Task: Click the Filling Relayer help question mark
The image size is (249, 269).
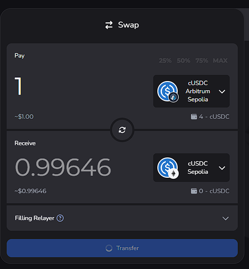Action: pos(60,218)
